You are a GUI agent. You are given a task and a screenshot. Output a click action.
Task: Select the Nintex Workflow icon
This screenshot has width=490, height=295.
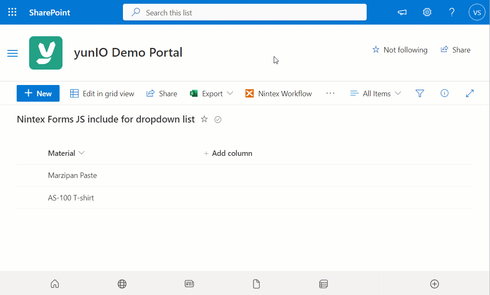(249, 93)
